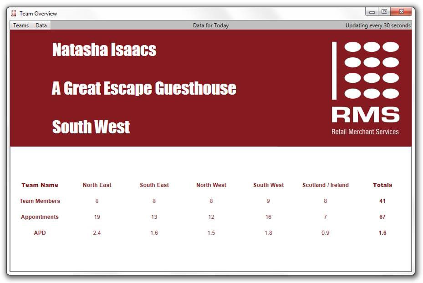The height and width of the screenshot is (283, 423).
Task: Click the 'Data for Today' status label
Action: point(211,25)
